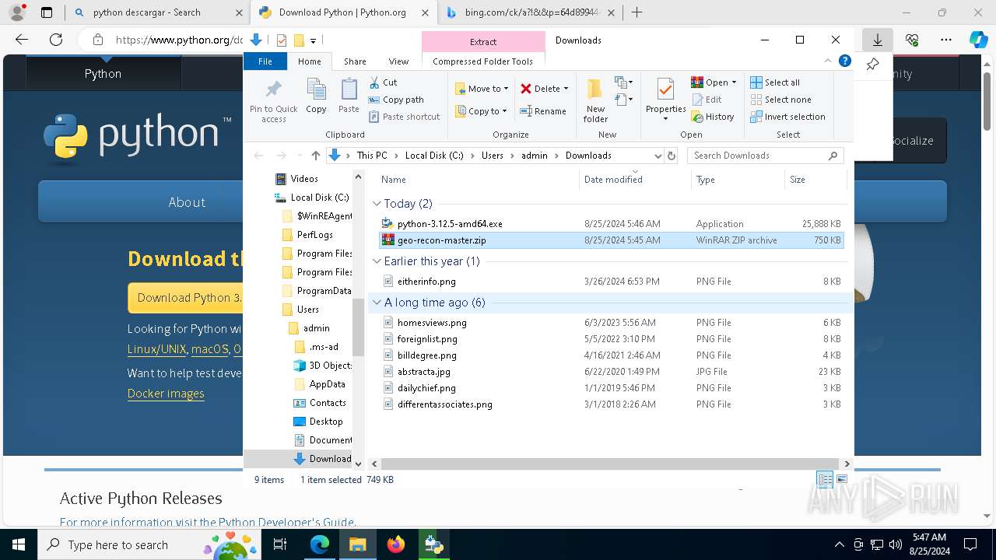Switch to the Share ribbon tab
The image size is (996, 560).
355,61
